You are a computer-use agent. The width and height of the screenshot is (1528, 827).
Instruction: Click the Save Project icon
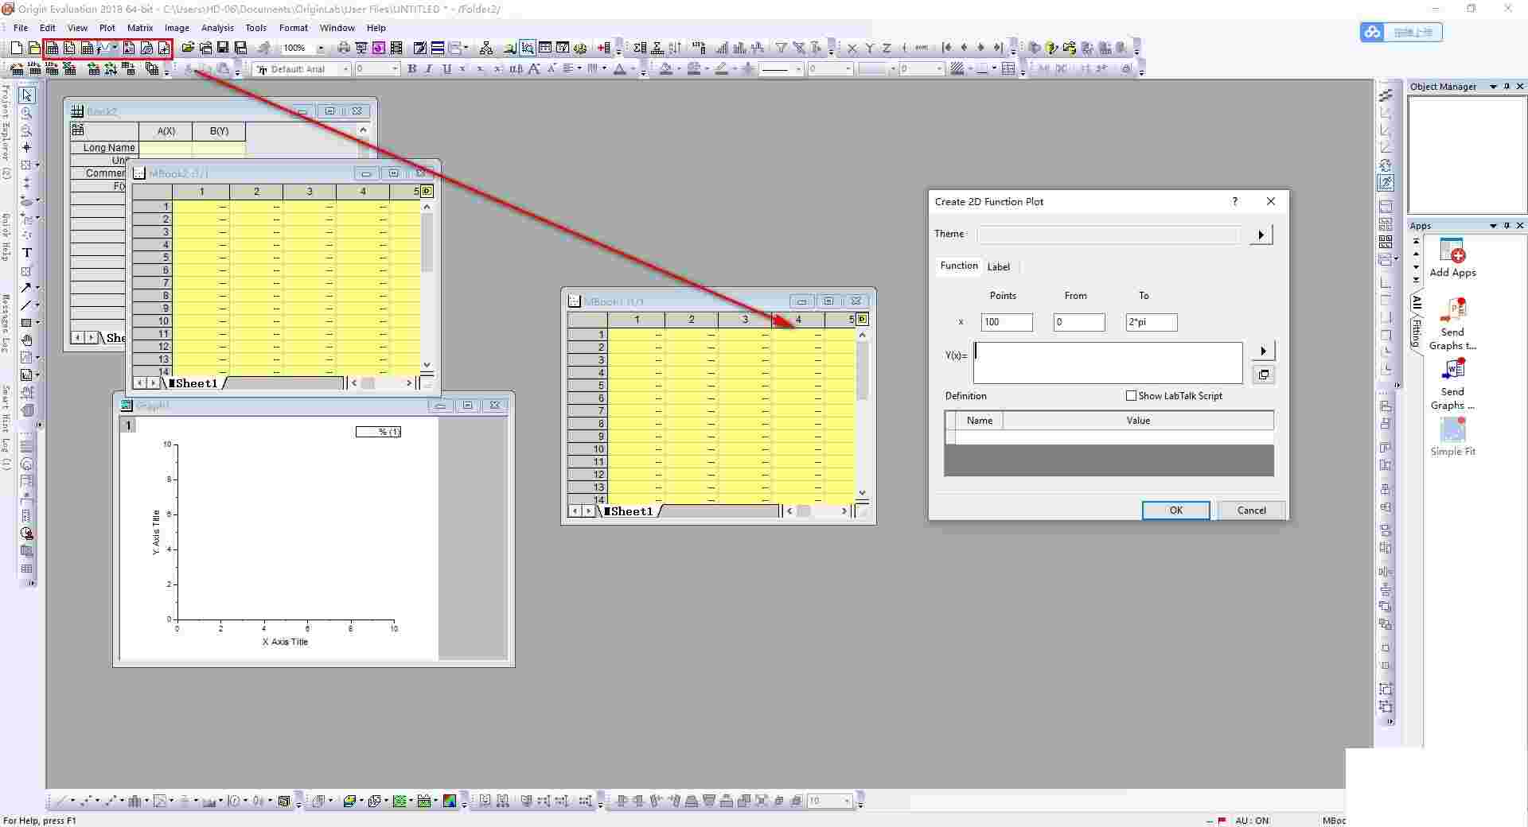pos(223,49)
